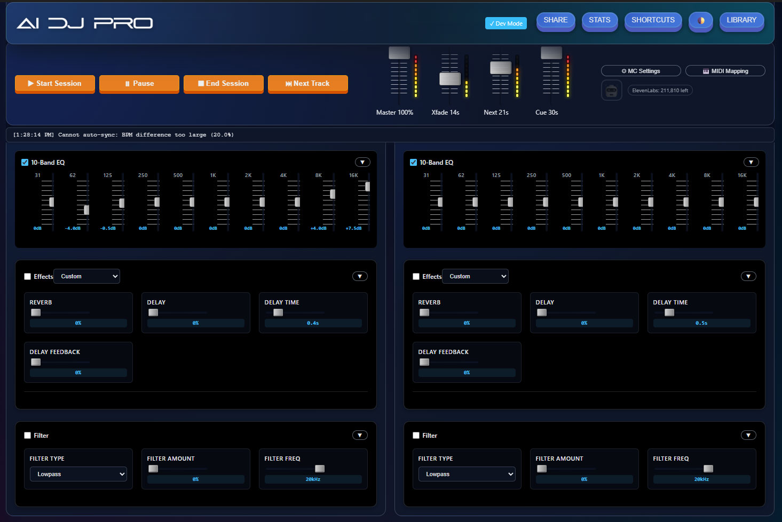Click the SHORTCUTS button

[652, 20]
